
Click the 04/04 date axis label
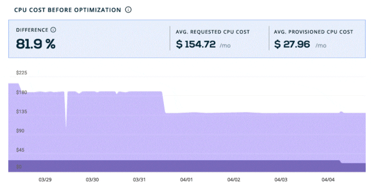pyautogui.click(x=327, y=180)
